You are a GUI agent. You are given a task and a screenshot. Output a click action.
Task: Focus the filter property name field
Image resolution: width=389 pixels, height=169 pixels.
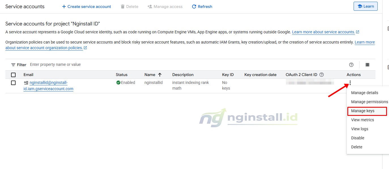pos(187,64)
